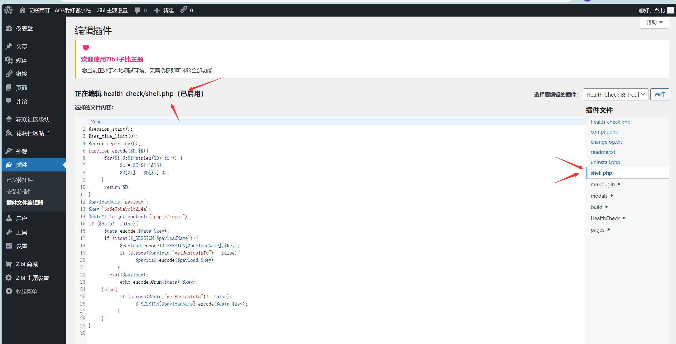The height and width of the screenshot is (344, 676).
Task: Open the 帮助 help dropdown
Action: click(654, 22)
